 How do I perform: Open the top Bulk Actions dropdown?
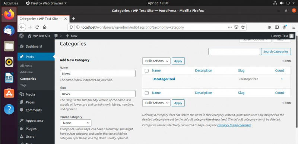pyautogui.click(x=156, y=61)
